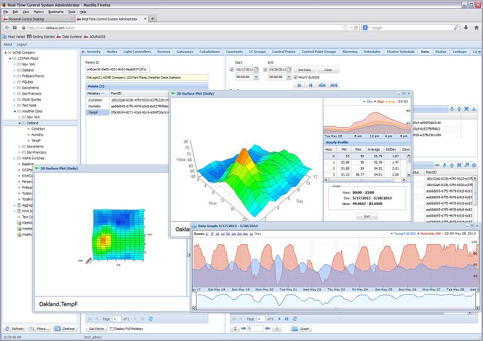Reload the page in Firefox
The width and height of the screenshot is (483, 341).
356,28
